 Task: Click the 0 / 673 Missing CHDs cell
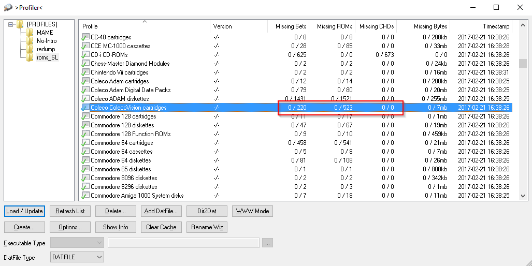(x=385, y=55)
